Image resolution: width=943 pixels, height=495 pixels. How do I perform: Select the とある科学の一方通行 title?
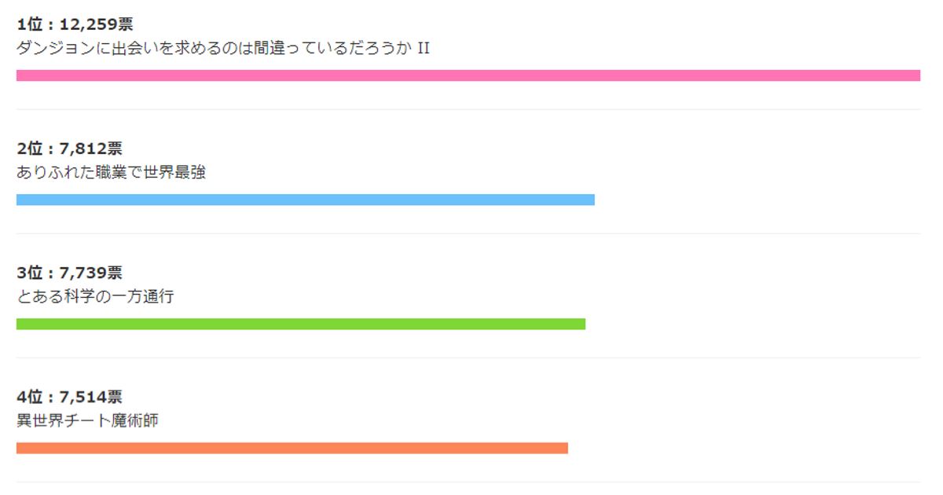point(95,297)
